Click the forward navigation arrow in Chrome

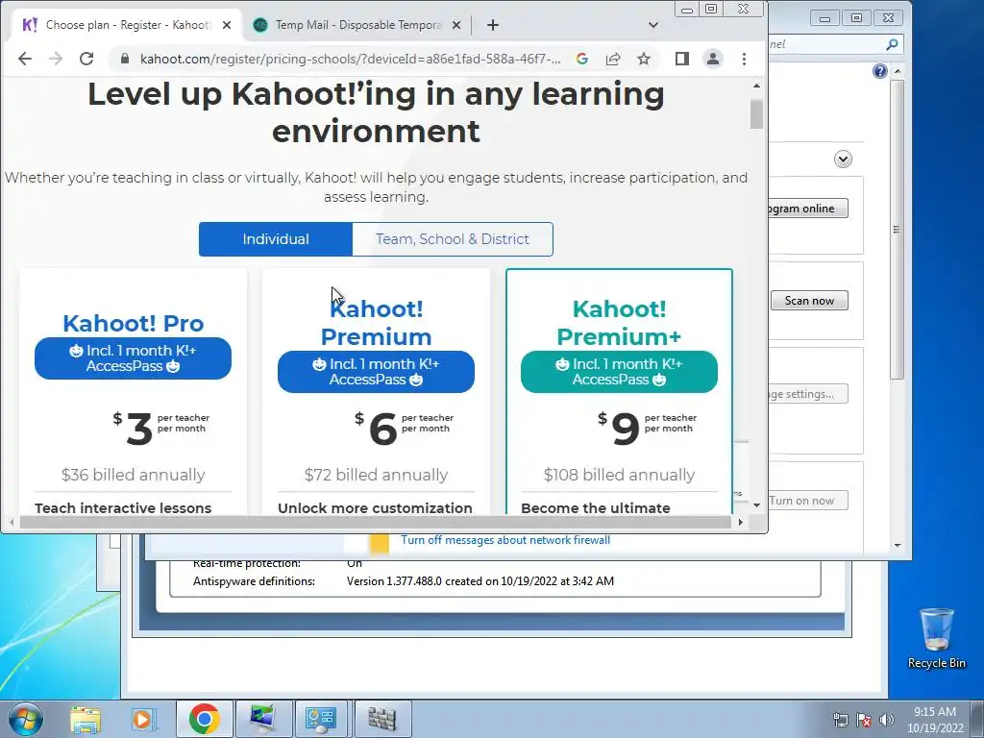[x=56, y=59]
